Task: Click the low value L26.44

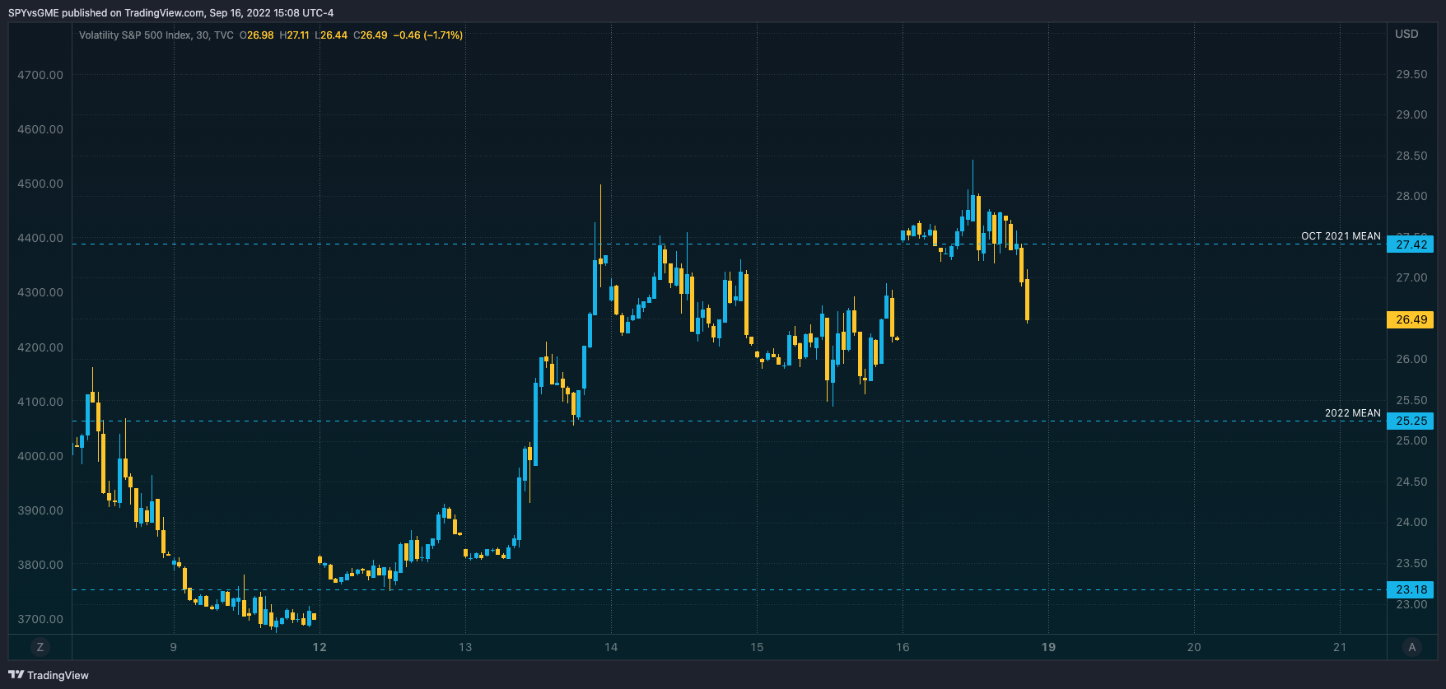Action: (331, 35)
